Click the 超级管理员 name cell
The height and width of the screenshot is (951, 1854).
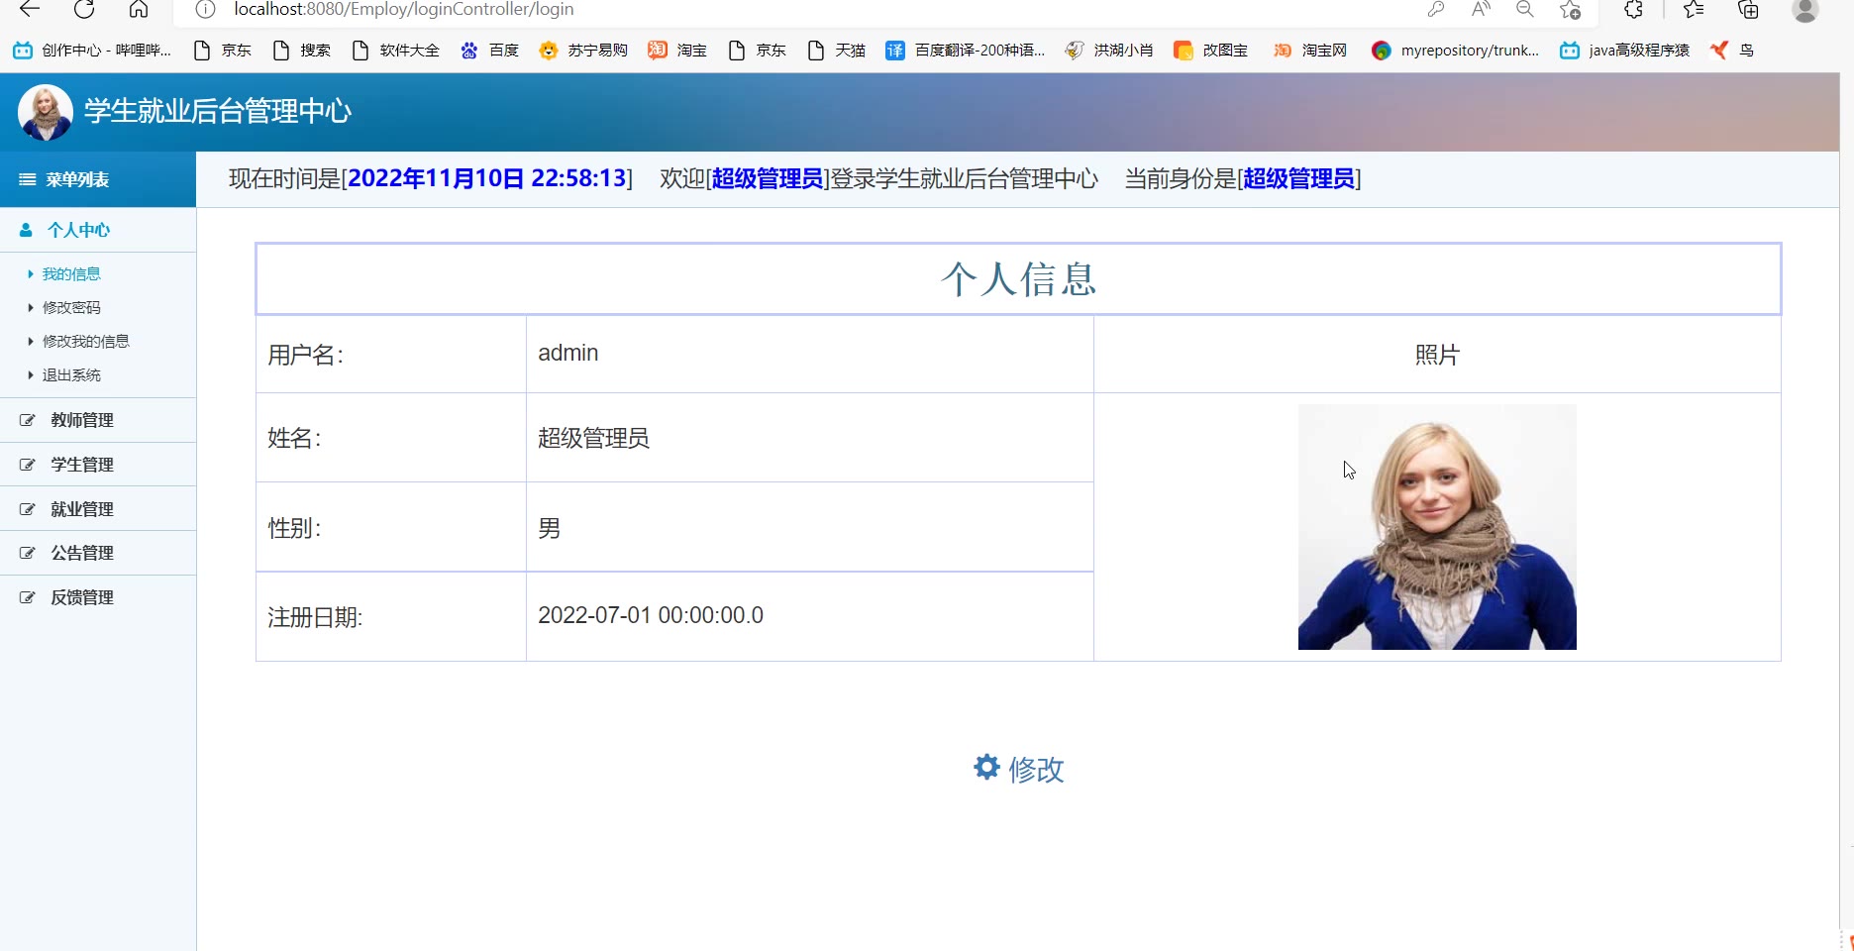593,438
